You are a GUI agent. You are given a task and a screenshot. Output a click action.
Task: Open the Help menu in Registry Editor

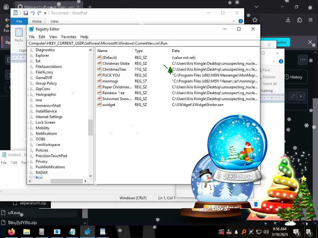click(84, 37)
